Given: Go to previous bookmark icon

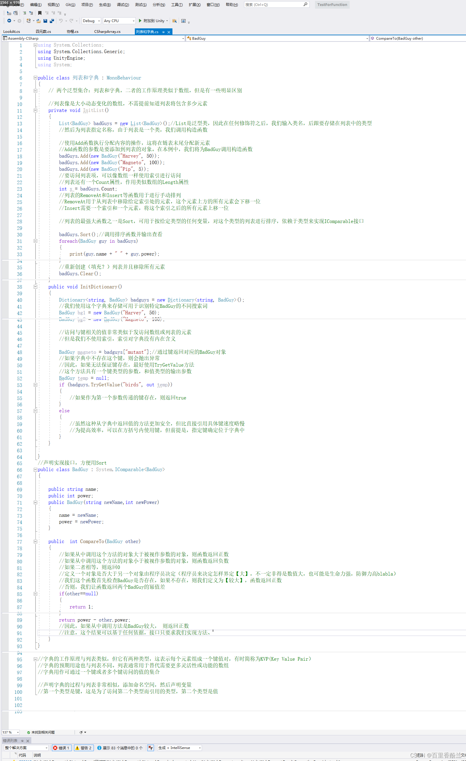Looking at the screenshot, I should pos(47,13).
